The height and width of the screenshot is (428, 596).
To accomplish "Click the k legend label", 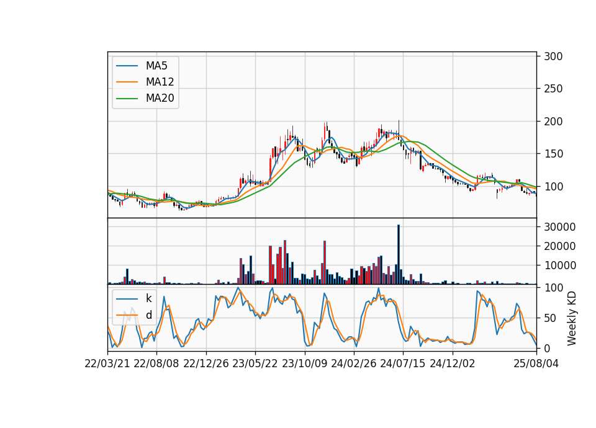I will click(x=148, y=298).
